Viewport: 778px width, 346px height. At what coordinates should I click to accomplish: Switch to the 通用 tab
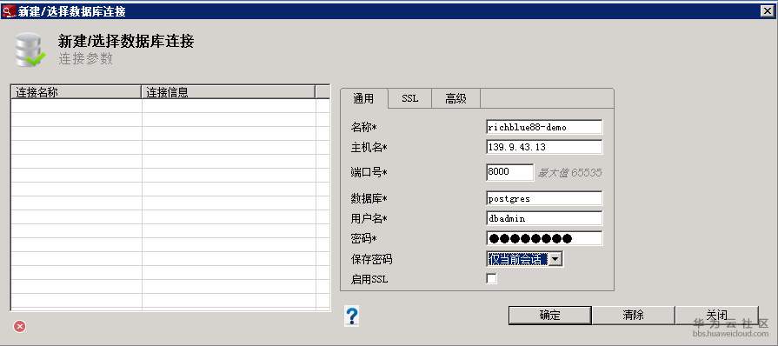[363, 99]
